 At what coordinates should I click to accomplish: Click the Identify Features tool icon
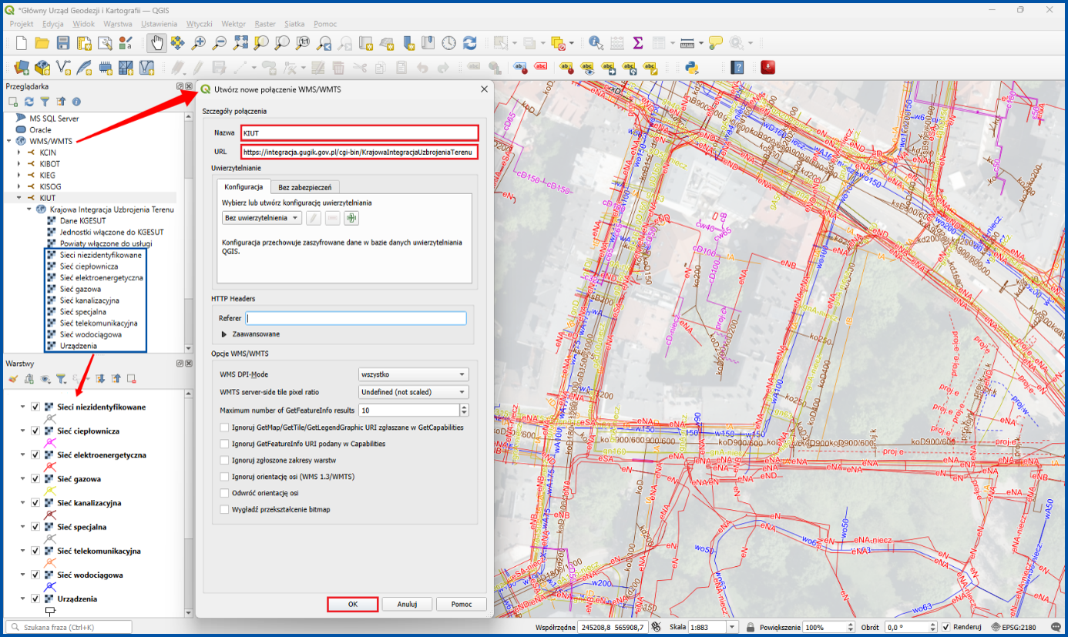point(596,42)
